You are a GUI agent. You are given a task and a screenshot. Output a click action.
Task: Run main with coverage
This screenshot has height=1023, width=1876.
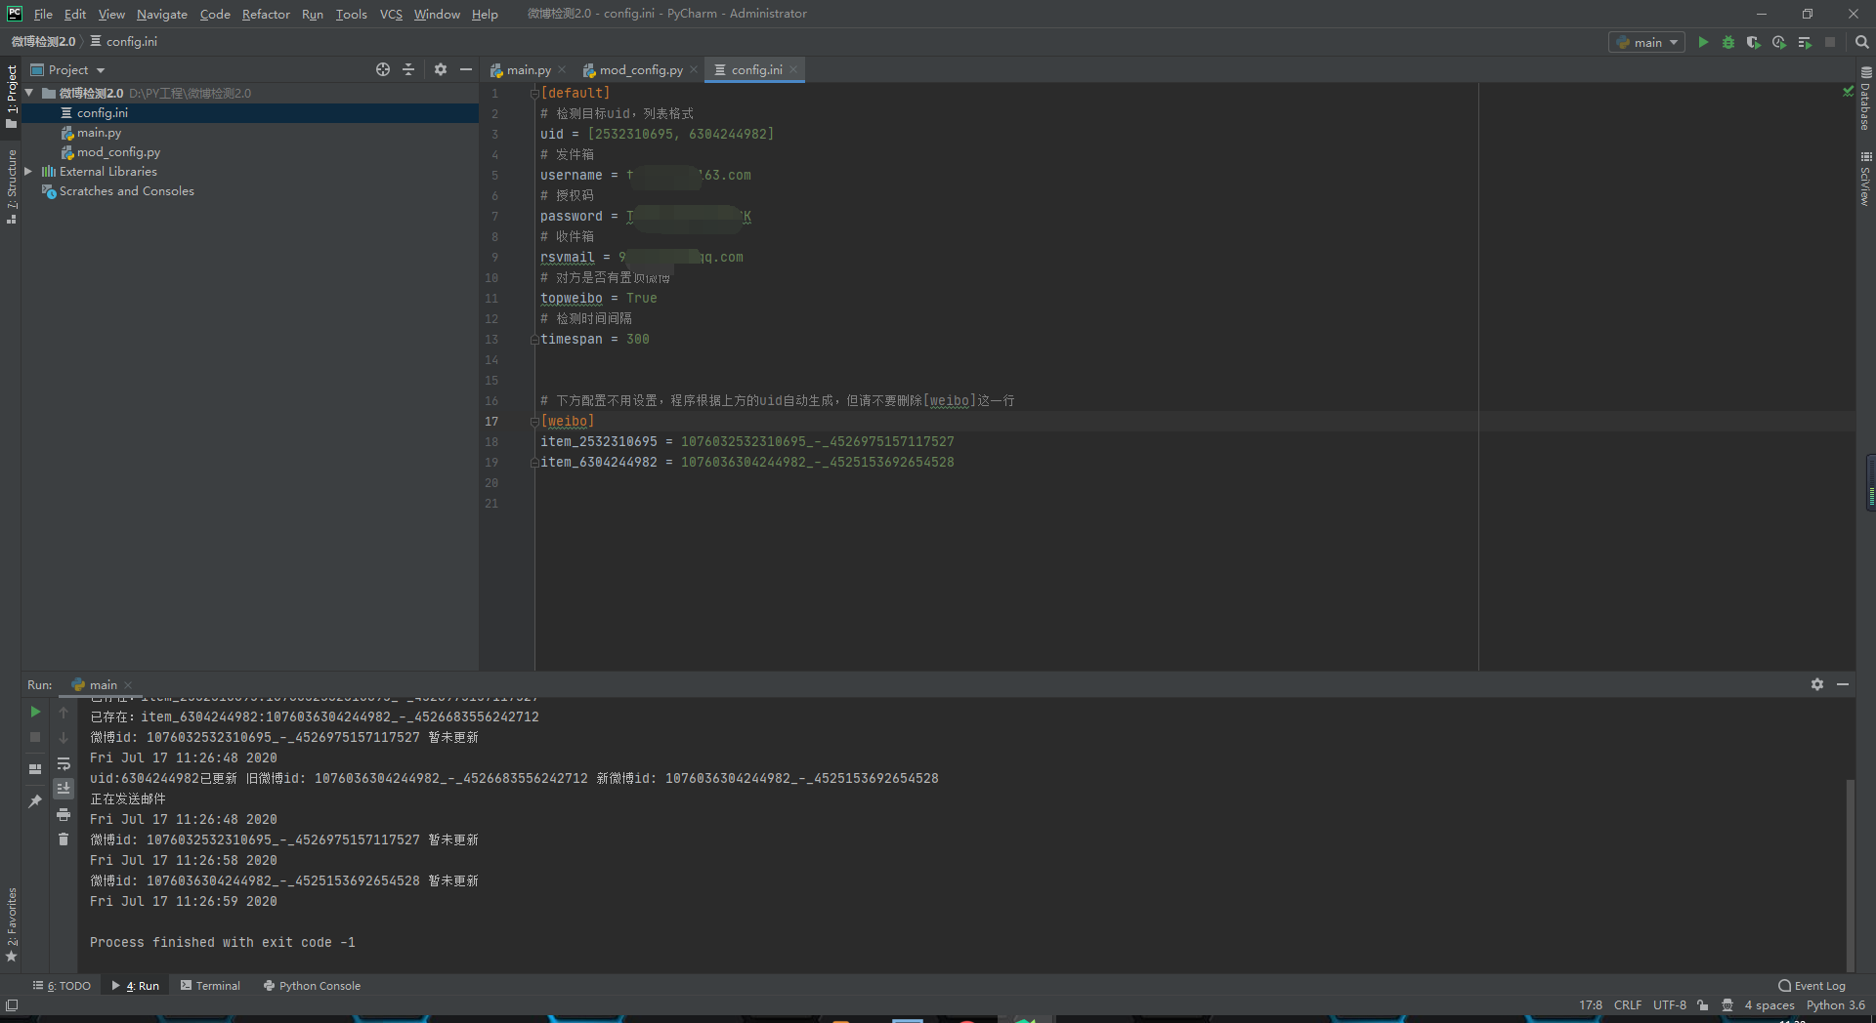click(1754, 42)
